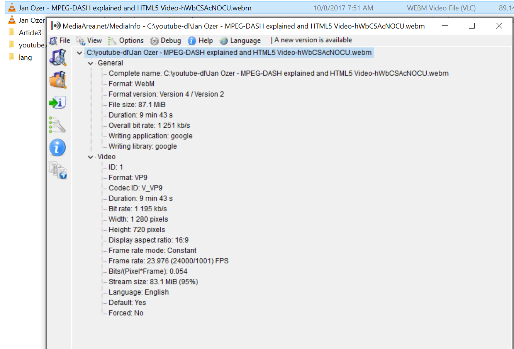Viewport: 514px width, 349px height.
Task: Collapse the root file path tree node
Action: [x=80, y=53]
